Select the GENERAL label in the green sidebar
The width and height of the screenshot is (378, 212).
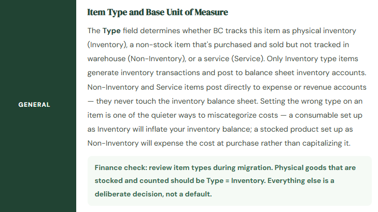point(34,104)
